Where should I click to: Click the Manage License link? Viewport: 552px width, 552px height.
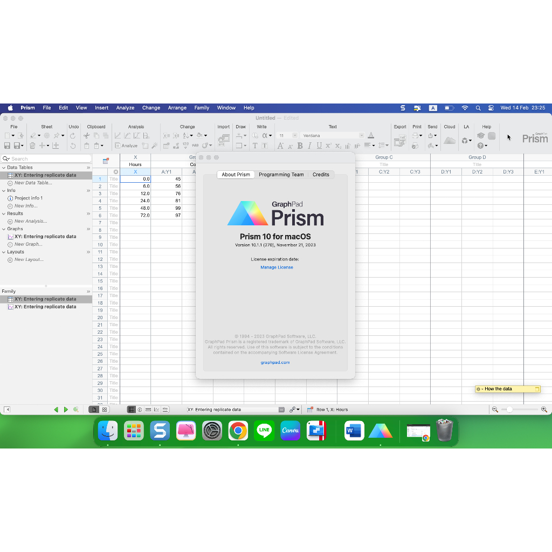(x=277, y=267)
